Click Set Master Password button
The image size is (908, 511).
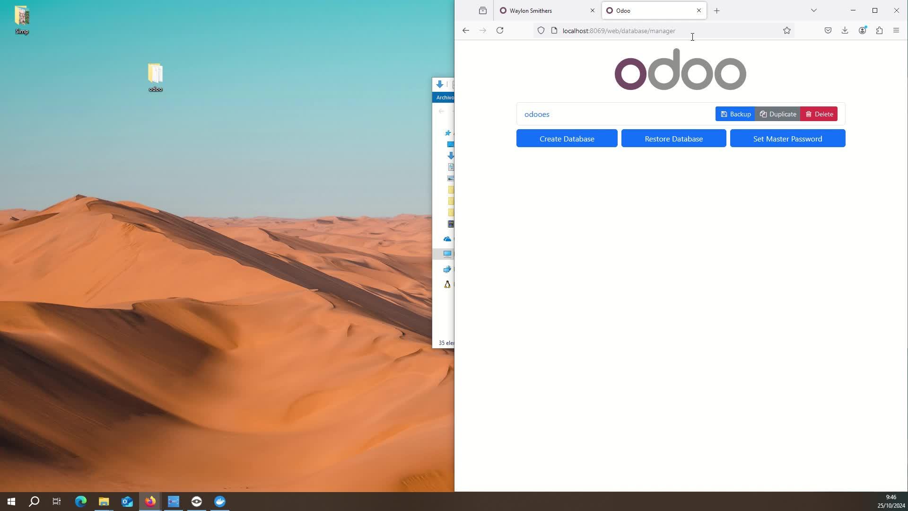pos(787,139)
